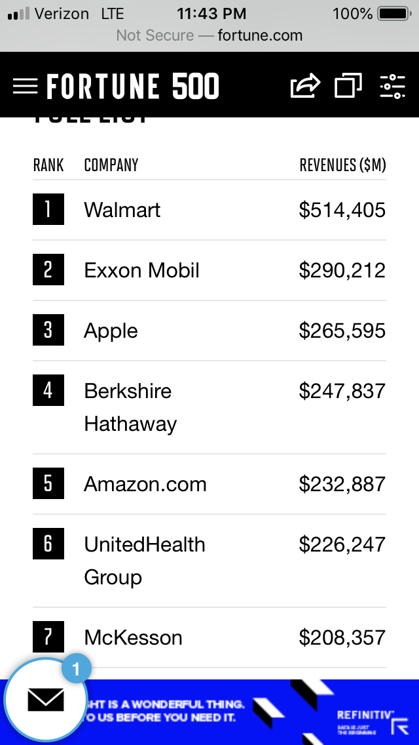This screenshot has width=419, height=745.
Task: Open the hamburger navigation menu
Action: point(25,87)
